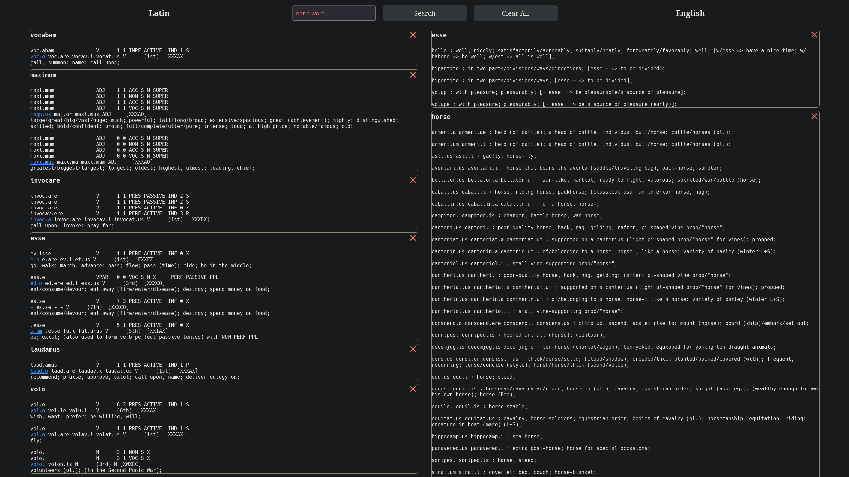
Task: Click the 'hippocamp.us' sea-horse entry
Action: pyautogui.click(x=487, y=437)
